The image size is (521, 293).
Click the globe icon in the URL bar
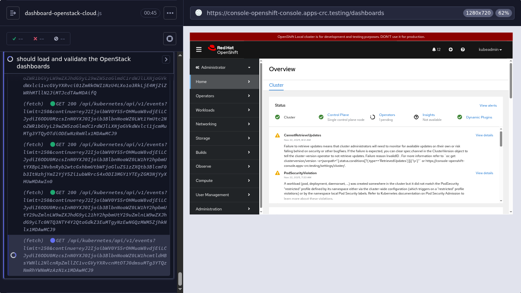point(199,13)
